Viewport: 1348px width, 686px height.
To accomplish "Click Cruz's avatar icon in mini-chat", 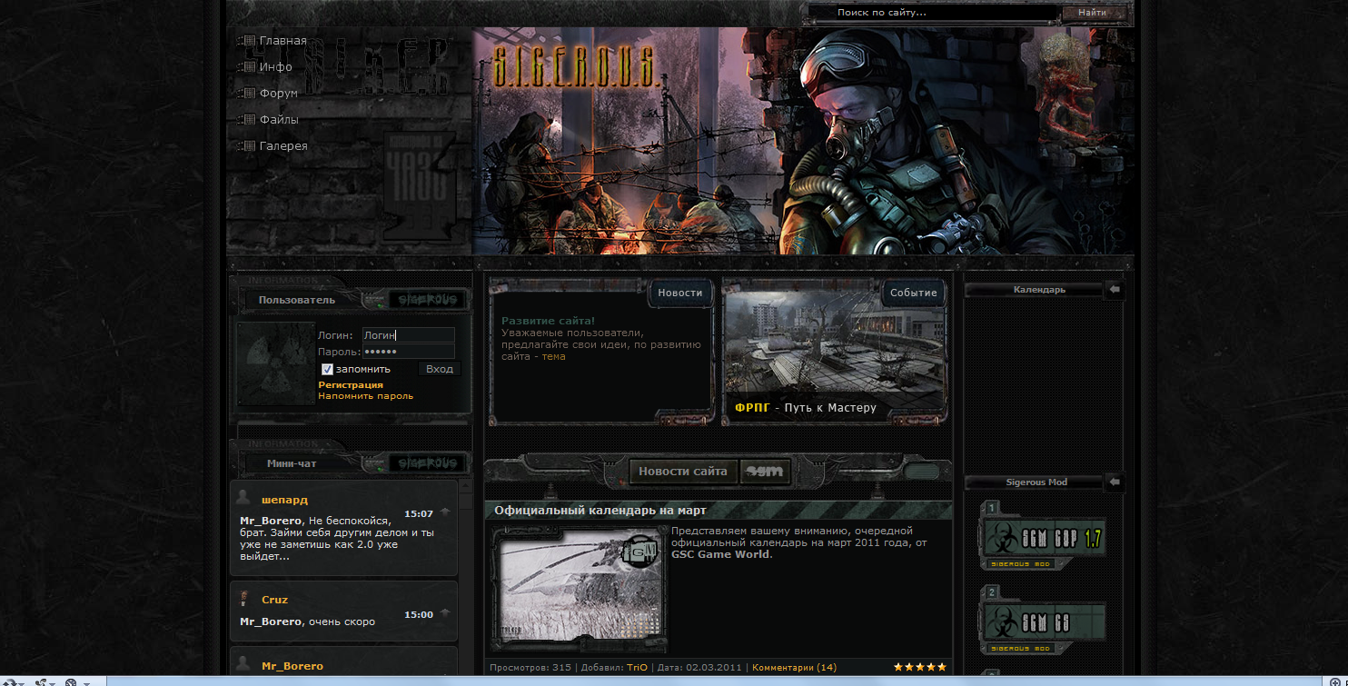I will coord(243,599).
